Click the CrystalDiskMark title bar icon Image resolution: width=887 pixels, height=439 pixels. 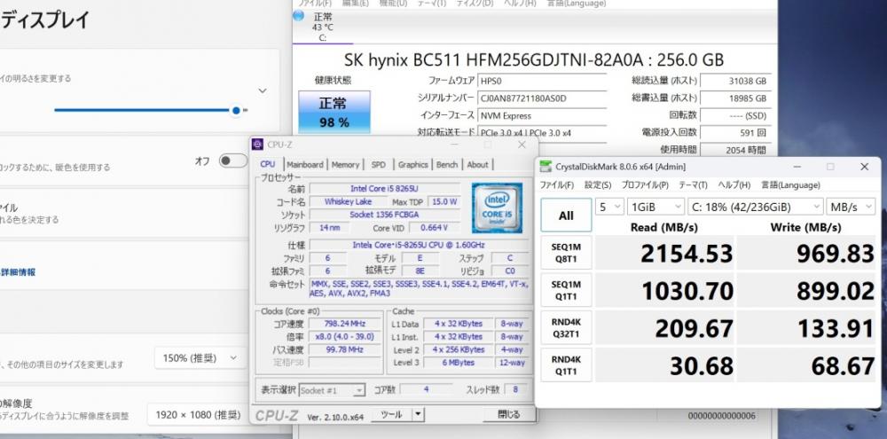[x=546, y=167]
